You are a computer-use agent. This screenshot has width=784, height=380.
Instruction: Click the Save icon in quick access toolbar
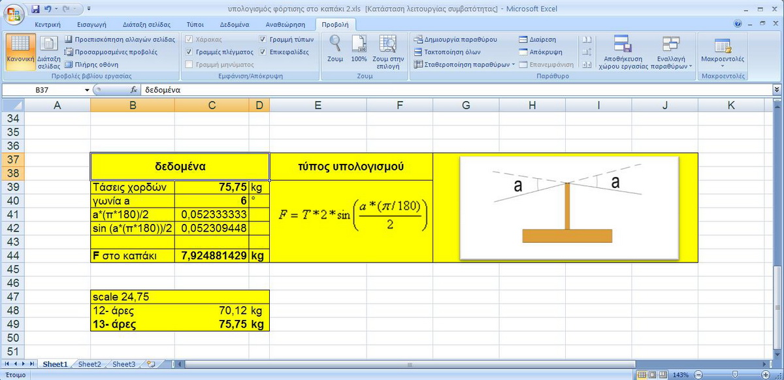[35, 9]
